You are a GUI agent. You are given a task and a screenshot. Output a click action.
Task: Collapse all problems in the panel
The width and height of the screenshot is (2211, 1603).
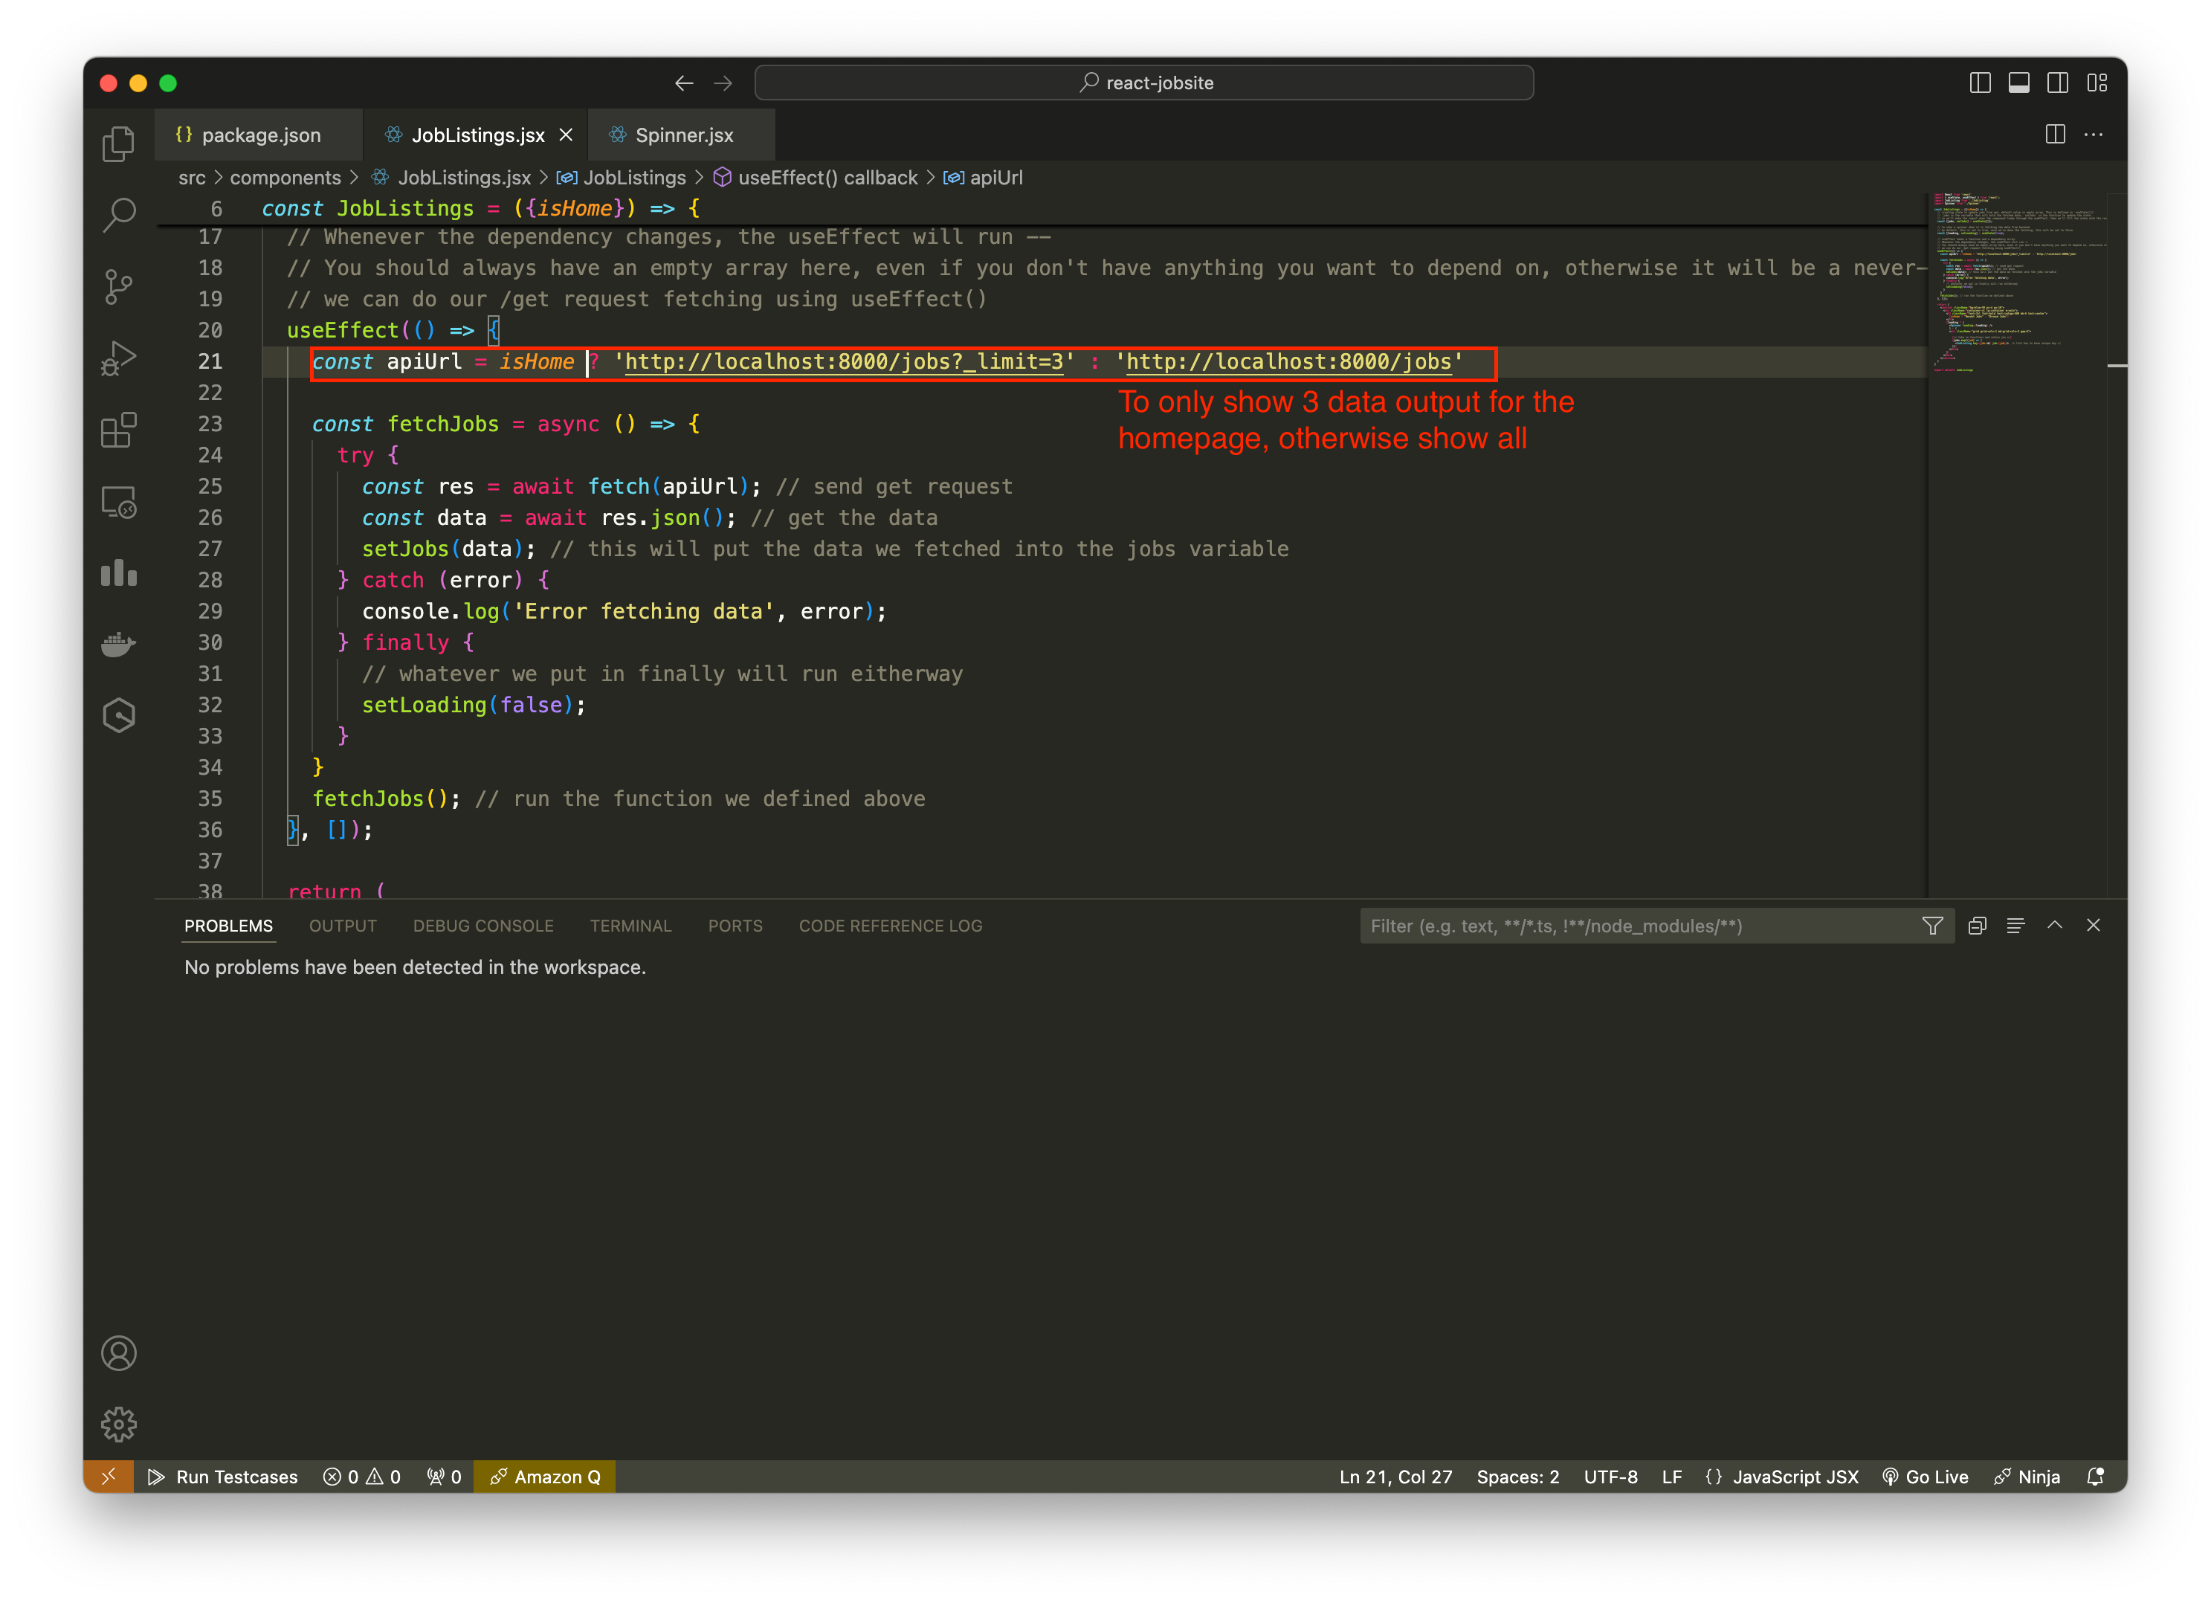[1977, 926]
